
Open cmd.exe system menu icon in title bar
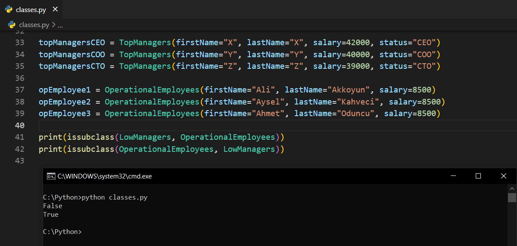51,176
